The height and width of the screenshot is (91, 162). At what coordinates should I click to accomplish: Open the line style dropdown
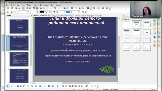[28, 12]
